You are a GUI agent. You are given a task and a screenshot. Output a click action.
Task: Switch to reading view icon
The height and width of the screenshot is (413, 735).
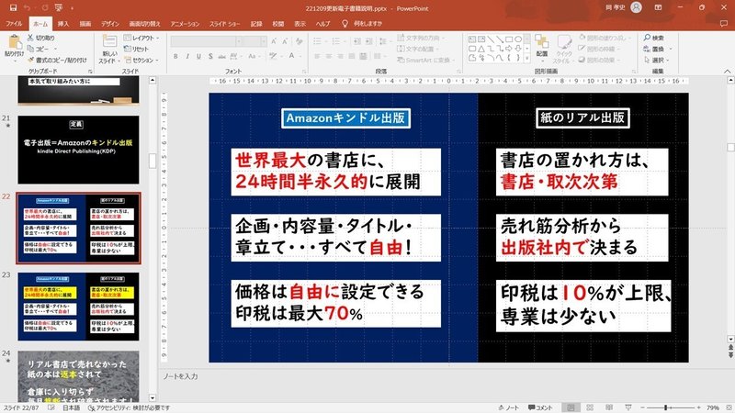(609, 407)
